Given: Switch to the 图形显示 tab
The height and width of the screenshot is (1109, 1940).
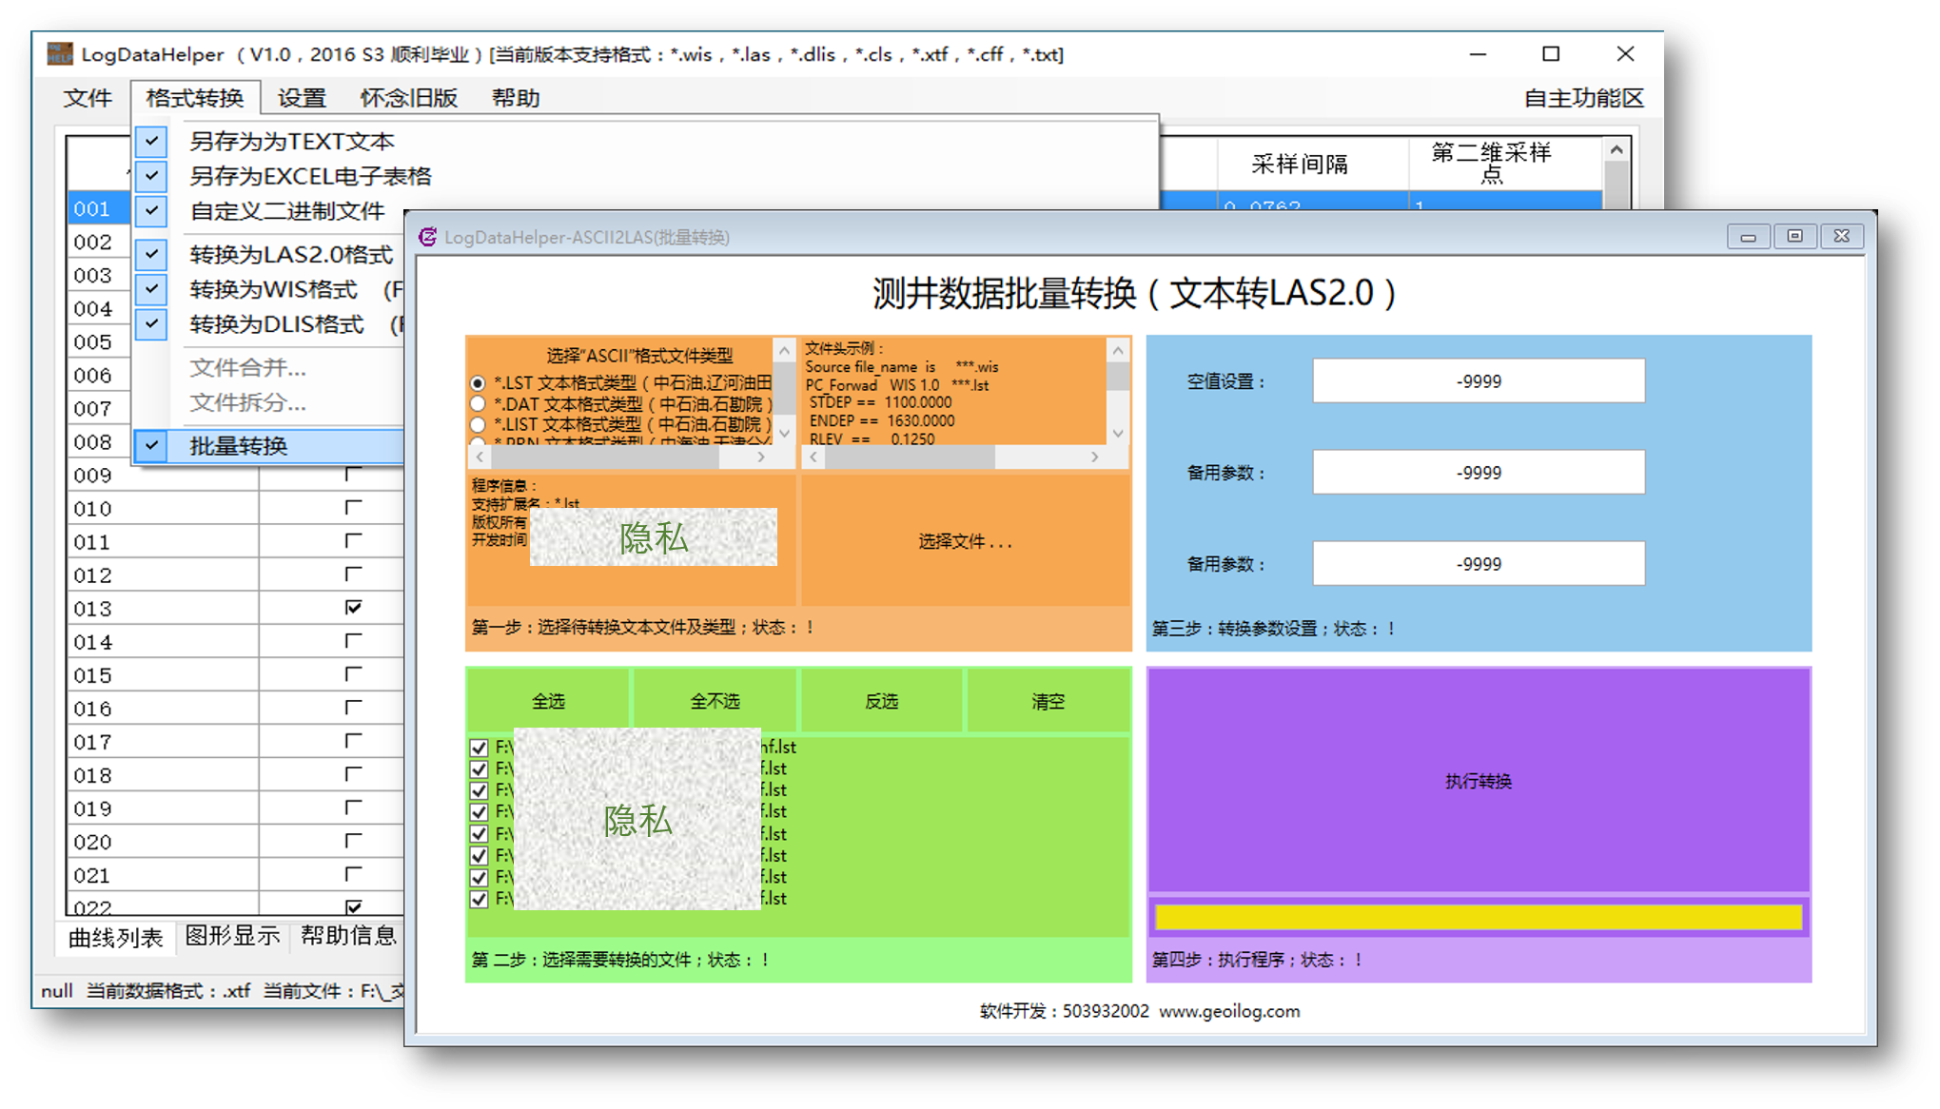Looking at the screenshot, I should (232, 936).
